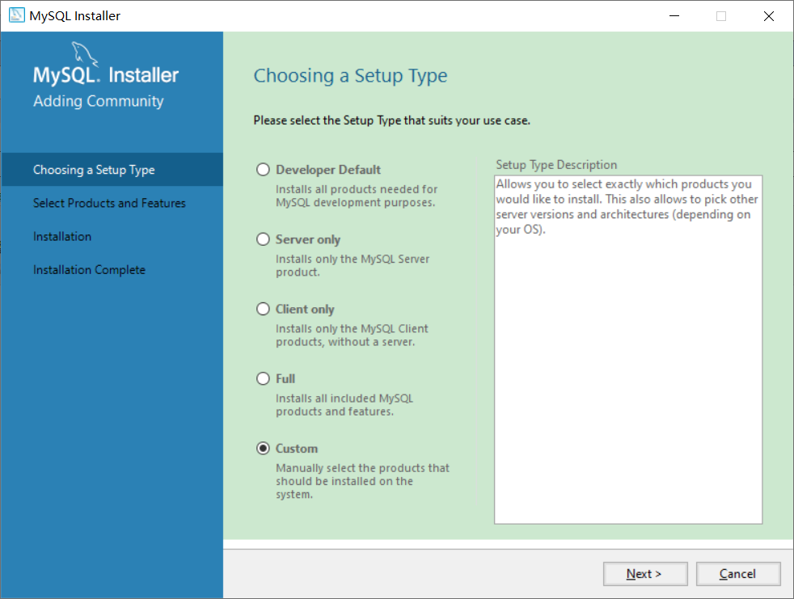This screenshot has height=599, width=794.
Task: Click 'Manually select the products' description
Action: pyautogui.click(x=362, y=481)
